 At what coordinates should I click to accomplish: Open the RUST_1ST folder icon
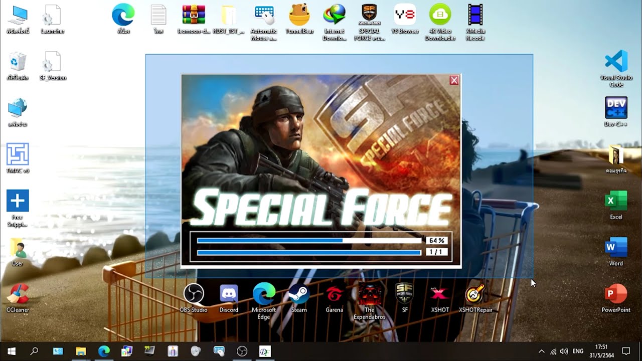coord(229,20)
